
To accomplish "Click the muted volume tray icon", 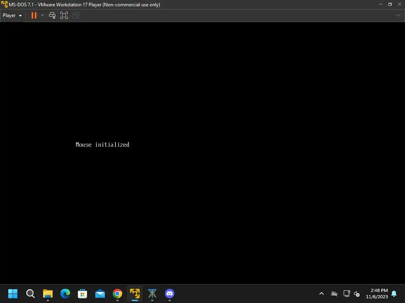I will click(x=357, y=294).
